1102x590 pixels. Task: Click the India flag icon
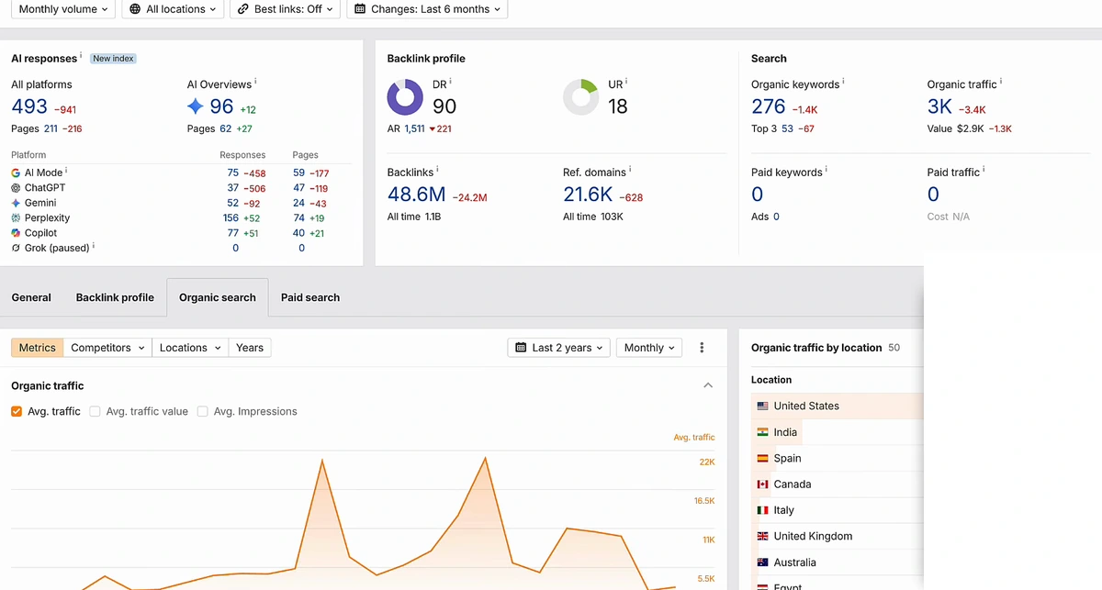(x=762, y=432)
